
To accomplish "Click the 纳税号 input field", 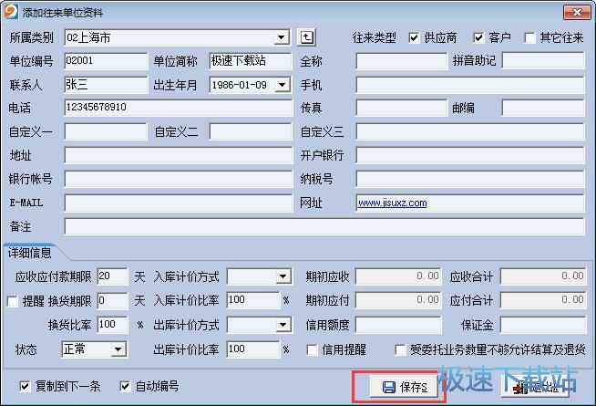I will (470, 179).
